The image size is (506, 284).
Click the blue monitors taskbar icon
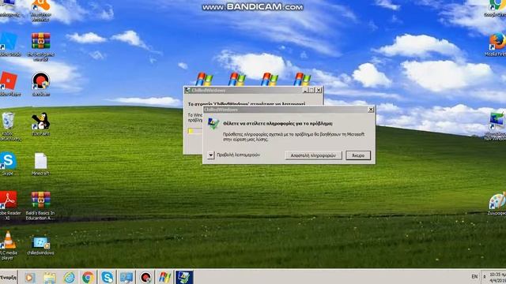(126, 277)
